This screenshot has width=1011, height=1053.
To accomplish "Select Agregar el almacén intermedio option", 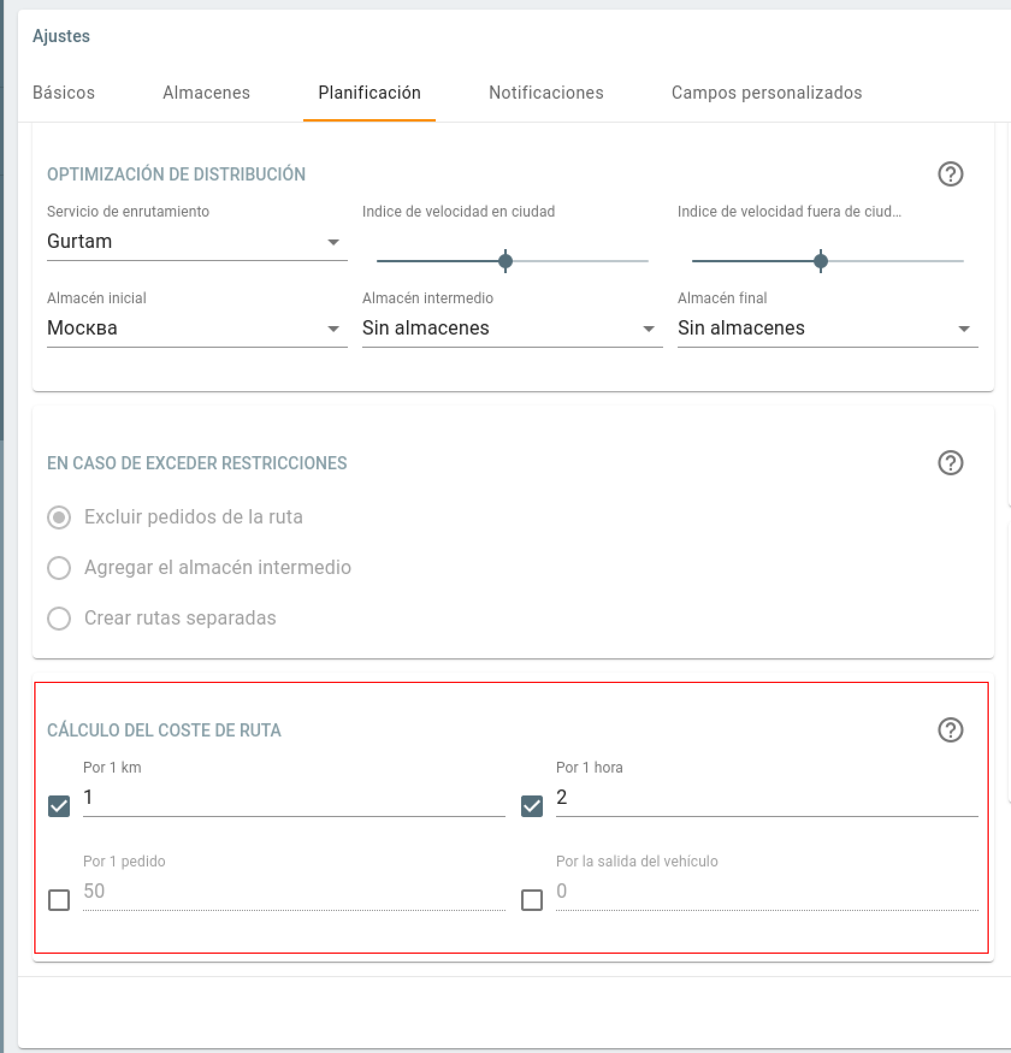I will 59,568.
